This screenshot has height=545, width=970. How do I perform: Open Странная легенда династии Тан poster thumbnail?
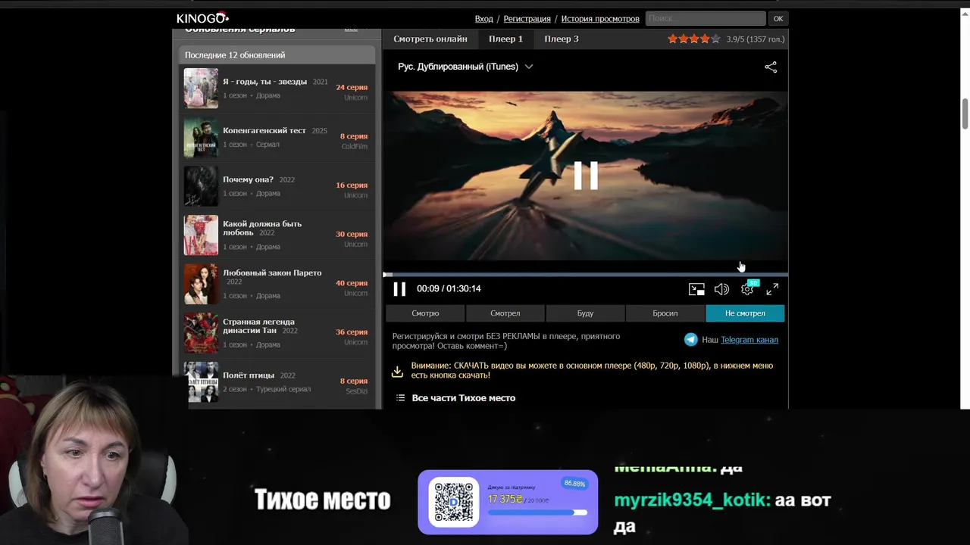tap(201, 333)
